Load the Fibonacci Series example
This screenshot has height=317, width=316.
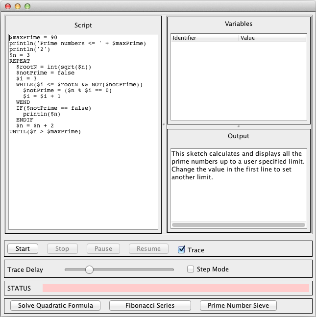tap(150, 305)
